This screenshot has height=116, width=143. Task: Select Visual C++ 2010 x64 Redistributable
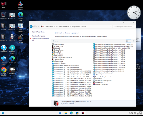70,75
